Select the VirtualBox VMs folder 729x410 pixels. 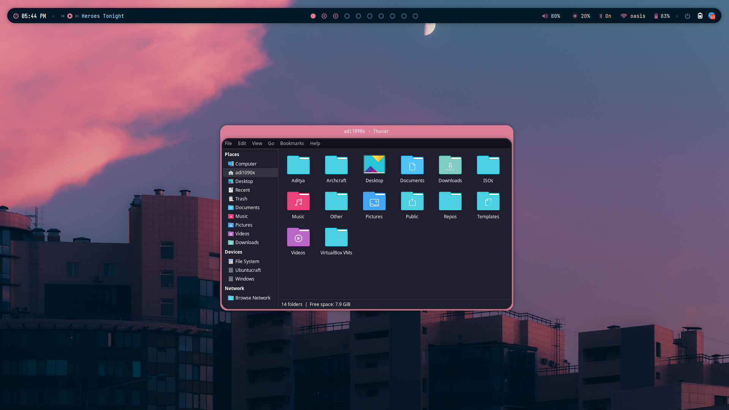coord(336,238)
